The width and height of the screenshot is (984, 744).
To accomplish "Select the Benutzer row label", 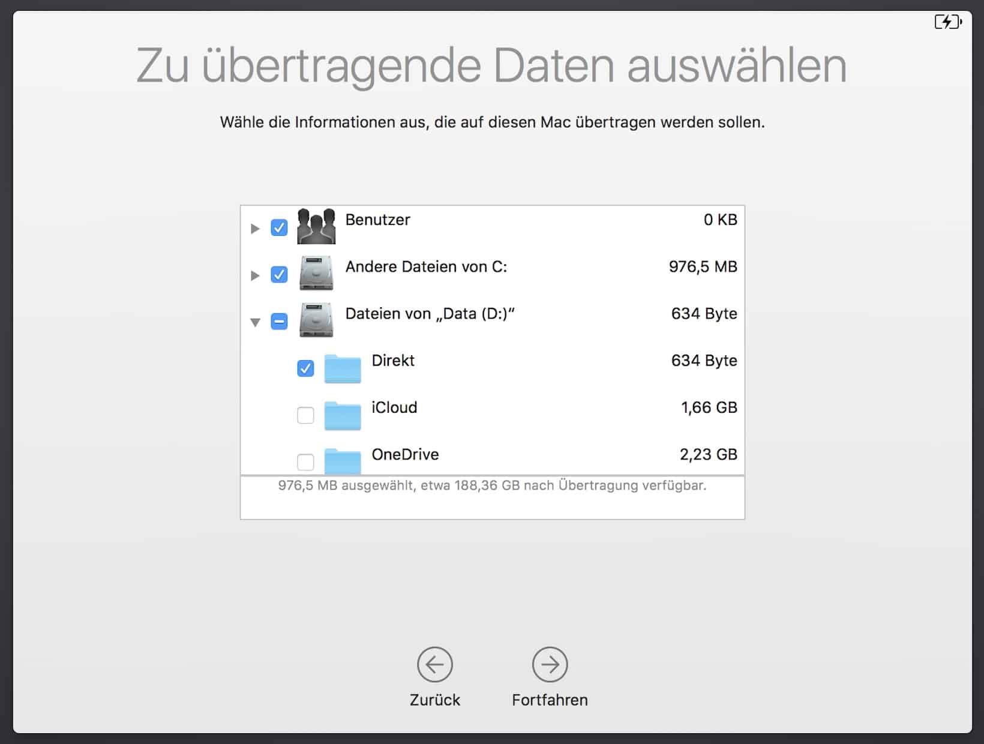I will point(377,220).
